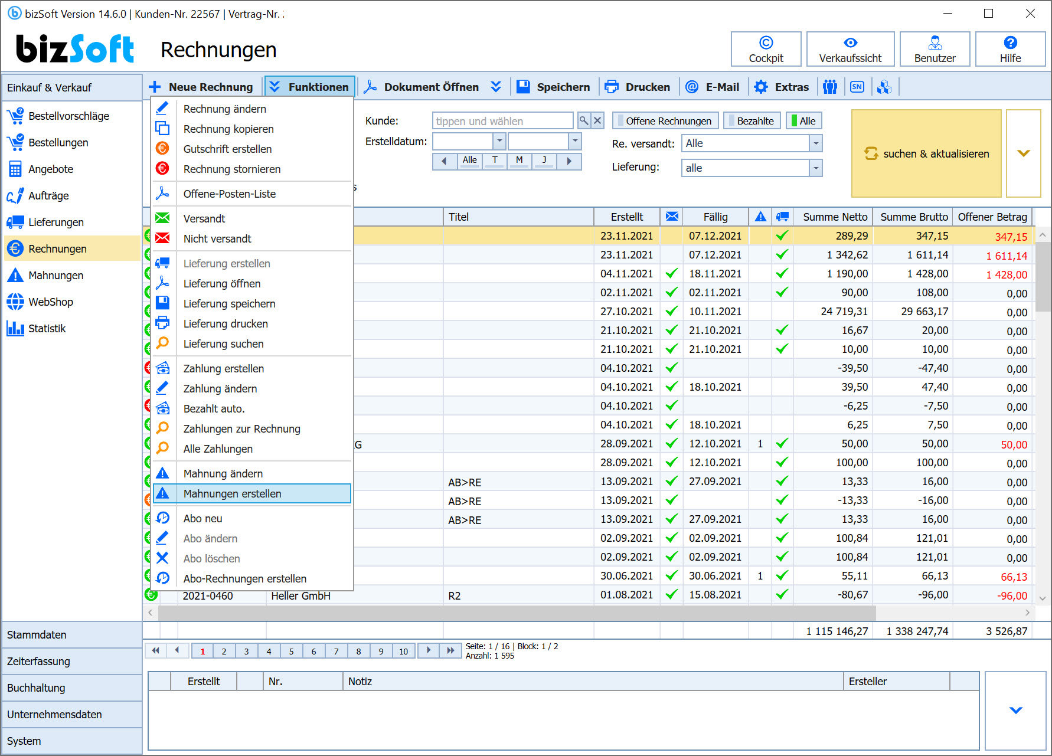Image resolution: width=1052 pixels, height=756 pixels.
Task: Select the T day range button
Action: (x=495, y=161)
